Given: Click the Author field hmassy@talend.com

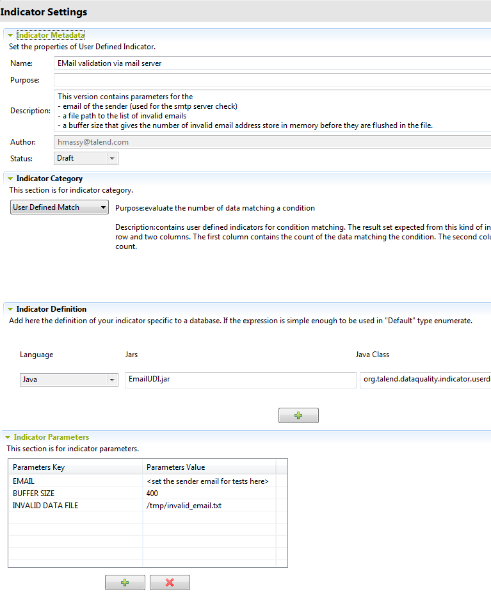Looking at the screenshot, I should (273, 142).
